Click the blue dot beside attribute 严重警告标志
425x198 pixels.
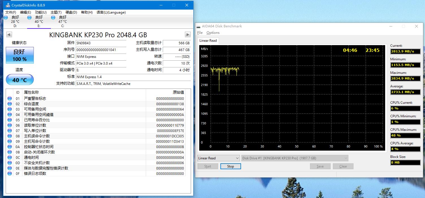9,98
